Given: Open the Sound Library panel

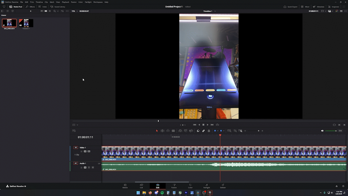Looking at the screenshot, I should coord(58,7).
